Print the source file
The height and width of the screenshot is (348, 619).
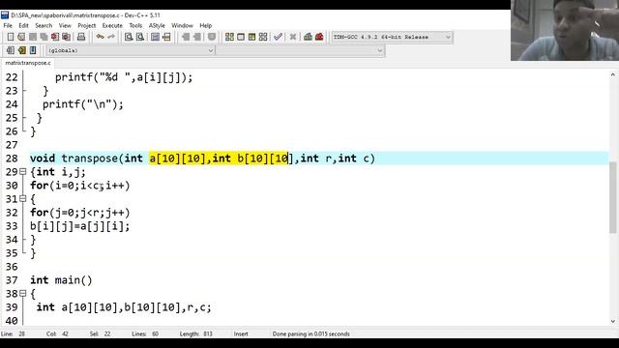[x=81, y=37]
